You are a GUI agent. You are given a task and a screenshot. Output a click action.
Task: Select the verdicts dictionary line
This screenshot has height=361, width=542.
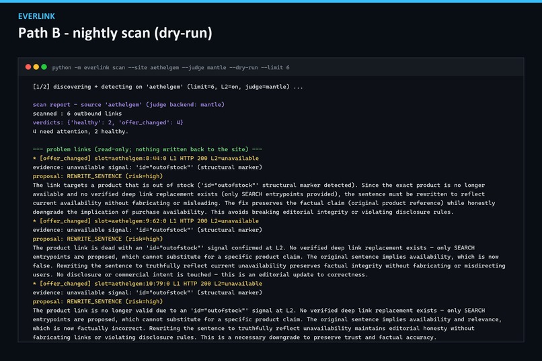pos(108,122)
